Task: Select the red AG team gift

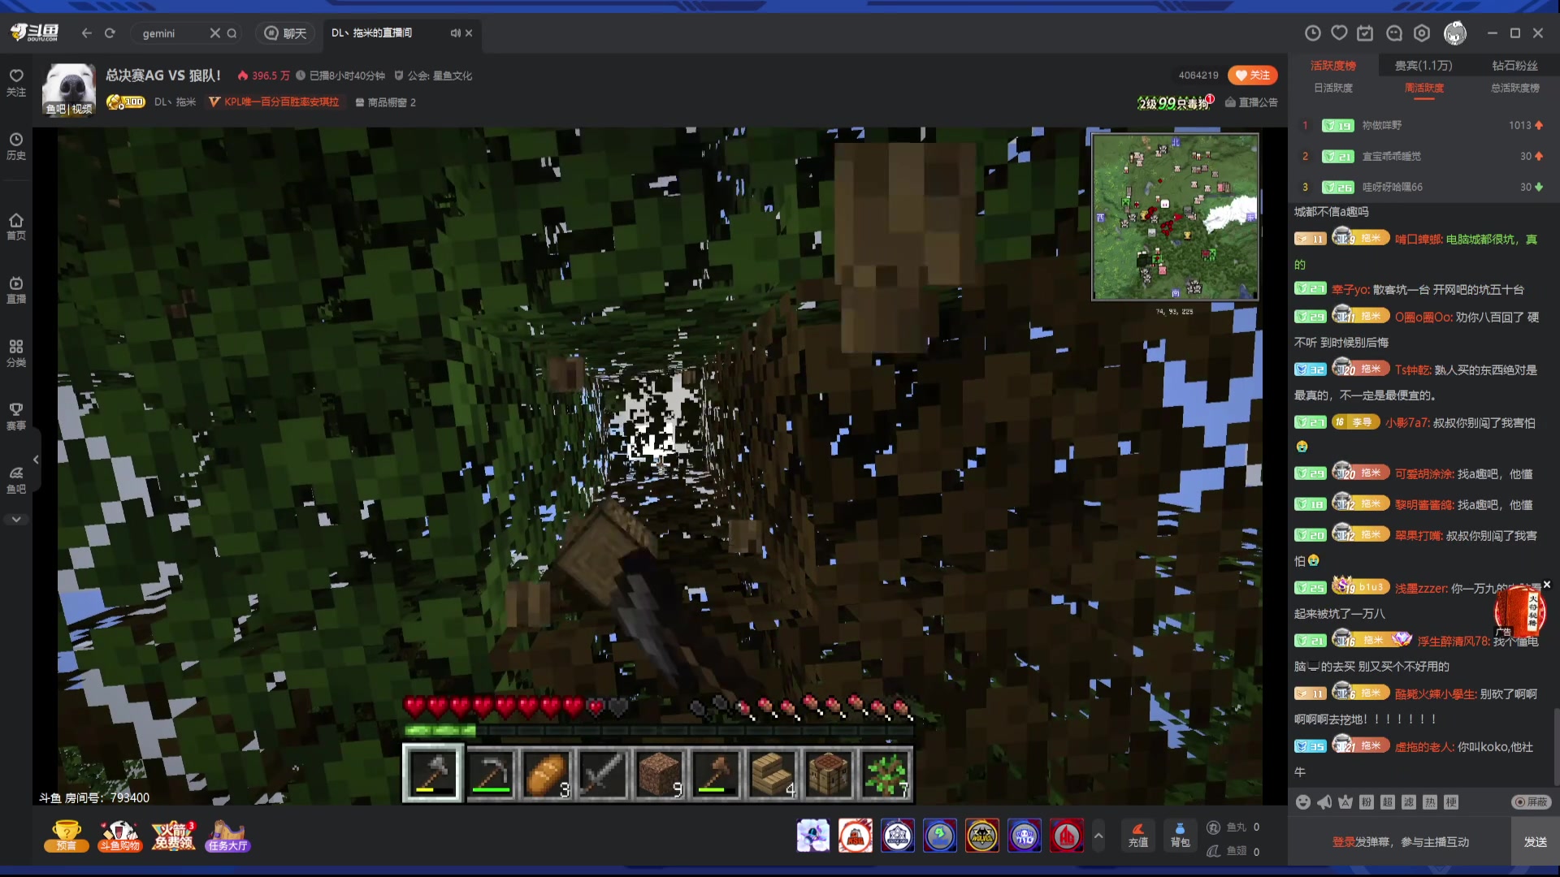Action: coord(1067,836)
